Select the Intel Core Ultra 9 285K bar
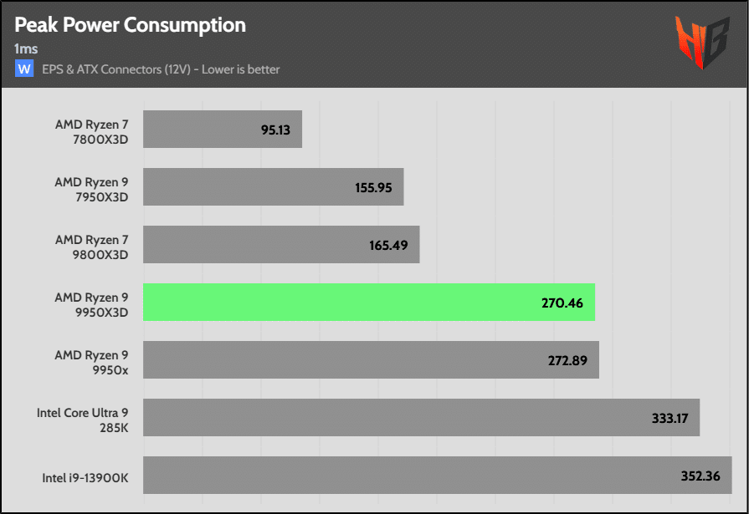 click(x=421, y=417)
